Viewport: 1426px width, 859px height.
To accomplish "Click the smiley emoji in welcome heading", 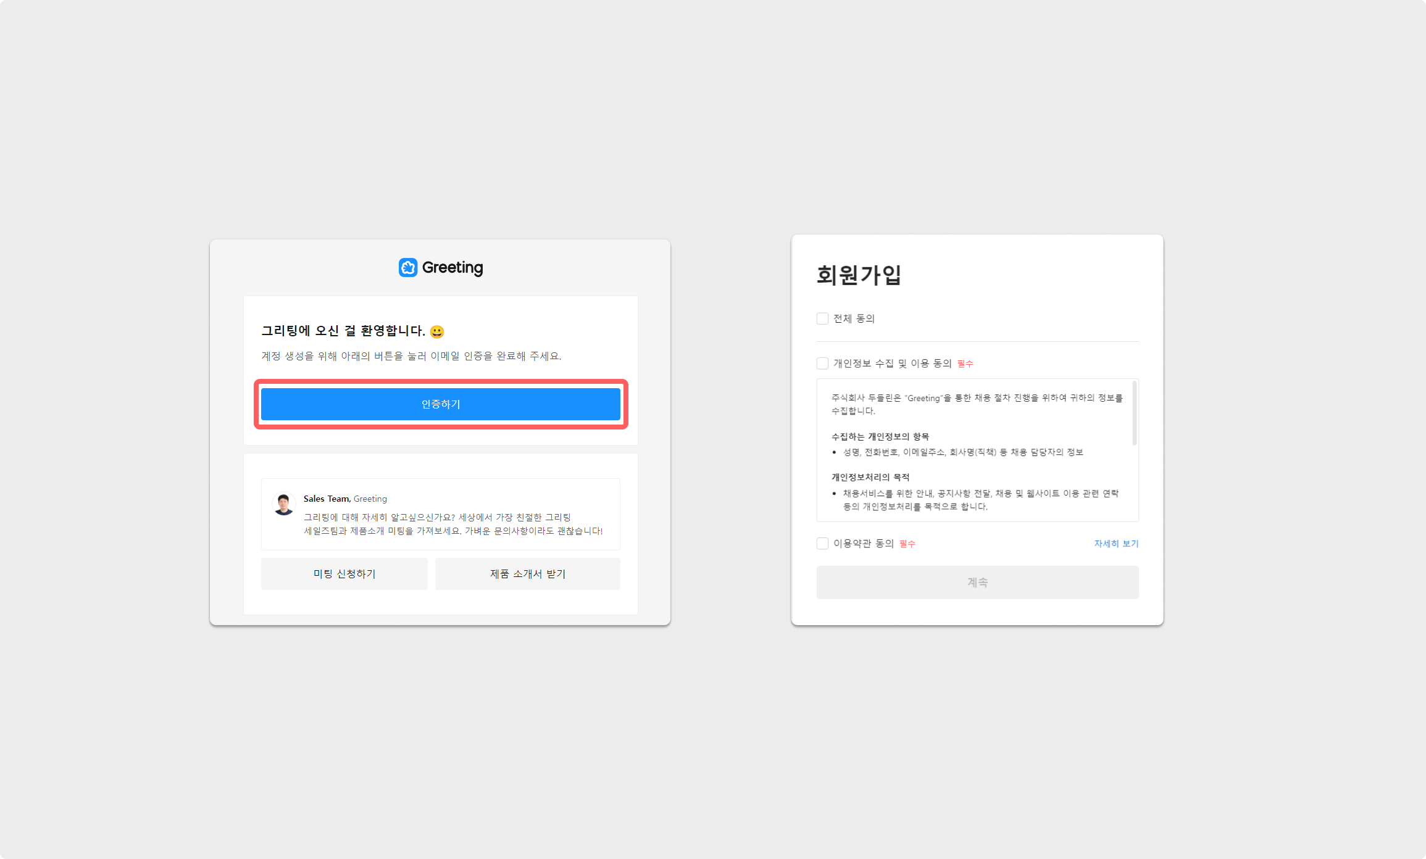I will click(437, 332).
